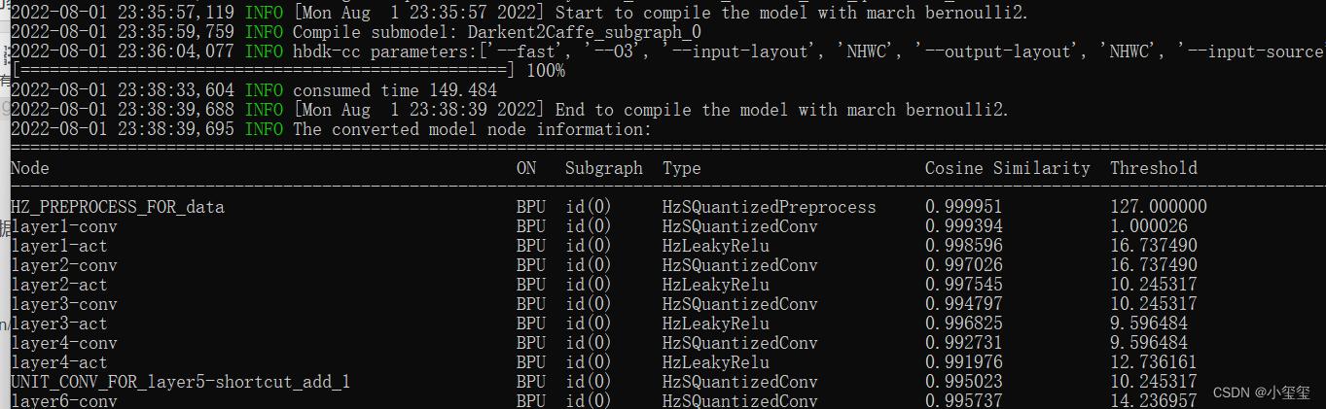Click the Threshold column header
1326x409 pixels.
1154,168
